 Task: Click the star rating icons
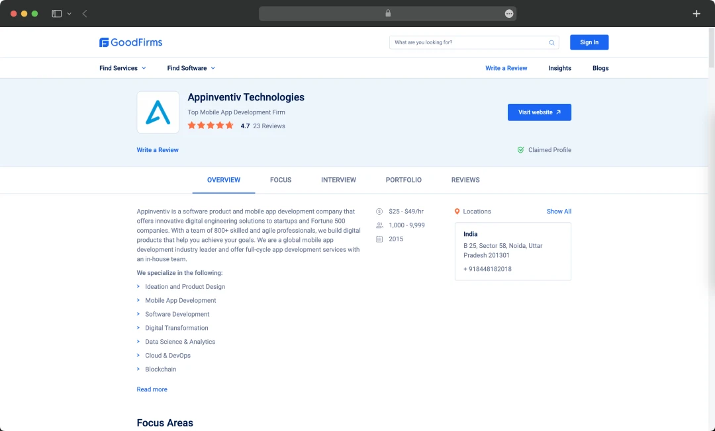211,126
